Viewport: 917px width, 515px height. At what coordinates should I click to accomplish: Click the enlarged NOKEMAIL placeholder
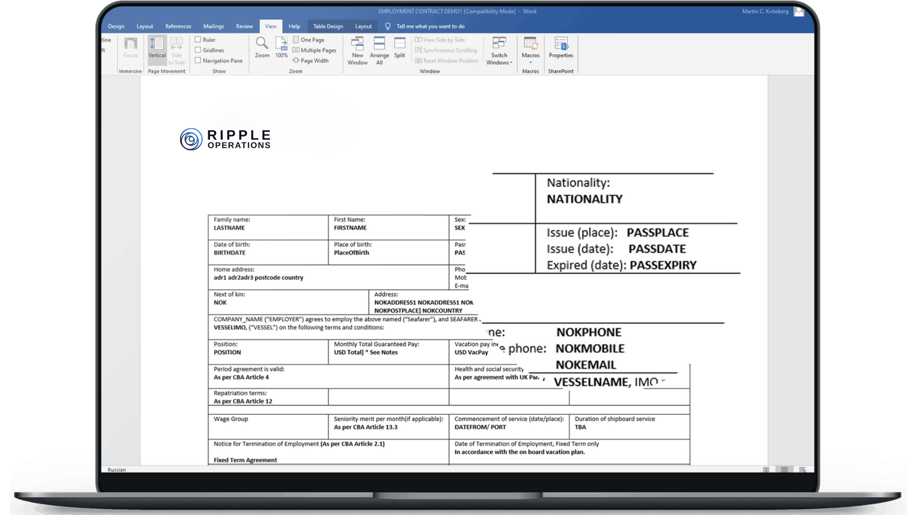point(586,365)
